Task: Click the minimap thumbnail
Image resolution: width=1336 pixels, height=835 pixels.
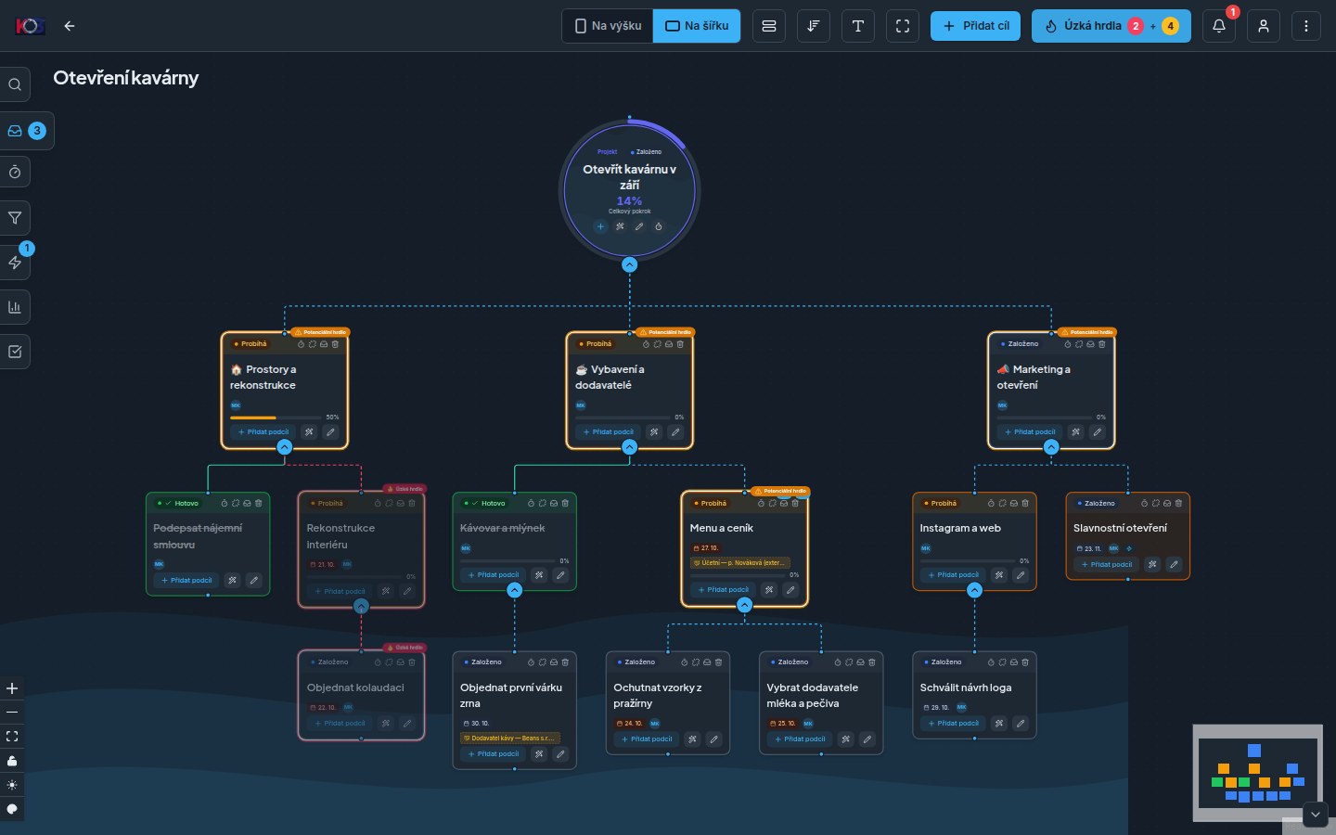Action: [1257, 772]
